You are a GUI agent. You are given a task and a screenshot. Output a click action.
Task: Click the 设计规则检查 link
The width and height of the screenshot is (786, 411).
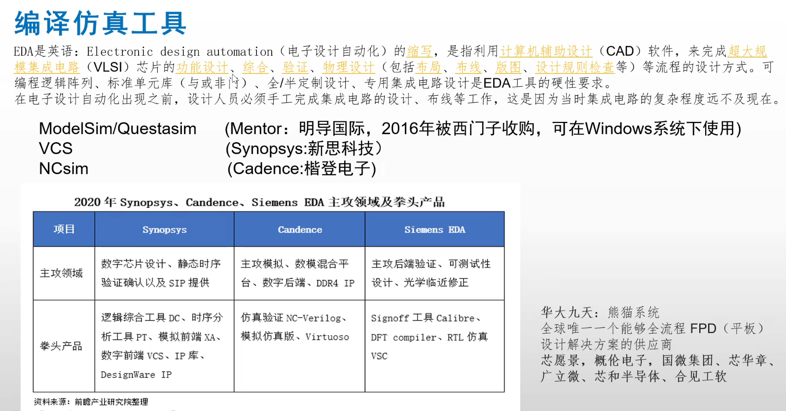pyautogui.click(x=575, y=67)
